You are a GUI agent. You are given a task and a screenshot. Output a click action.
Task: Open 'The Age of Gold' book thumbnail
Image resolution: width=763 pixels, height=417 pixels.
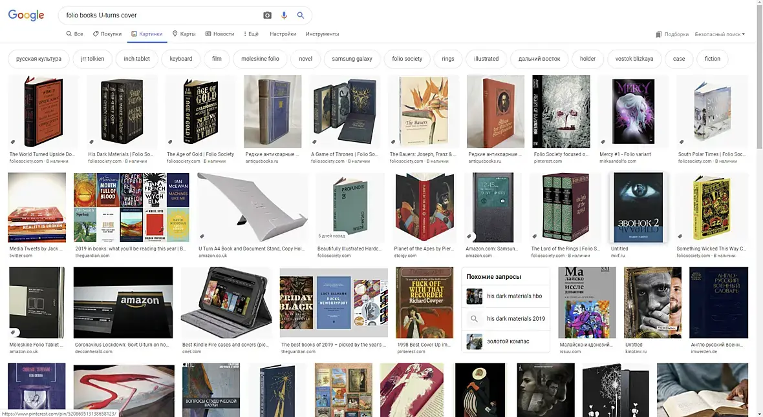point(200,111)
